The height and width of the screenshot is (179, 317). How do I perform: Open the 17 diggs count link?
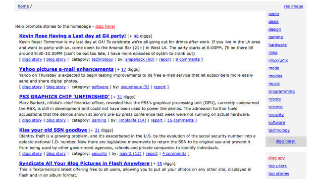[124, 69]
